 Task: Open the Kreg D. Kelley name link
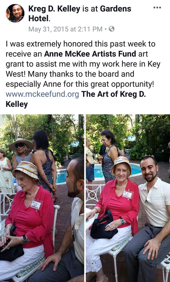54,9
